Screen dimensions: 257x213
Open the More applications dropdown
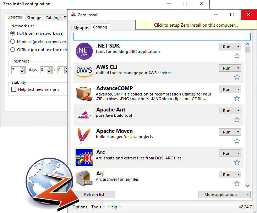[224, 195]
